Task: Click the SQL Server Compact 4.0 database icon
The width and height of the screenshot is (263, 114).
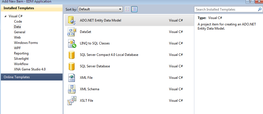Action: coord(72,55)
